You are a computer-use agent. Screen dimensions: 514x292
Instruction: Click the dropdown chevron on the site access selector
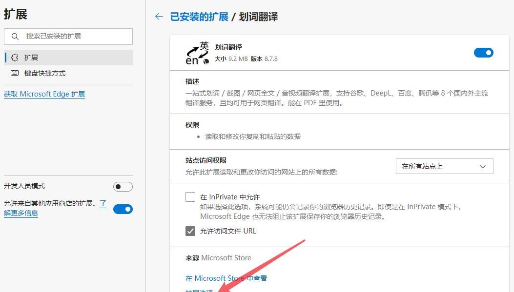click(483, 166)
